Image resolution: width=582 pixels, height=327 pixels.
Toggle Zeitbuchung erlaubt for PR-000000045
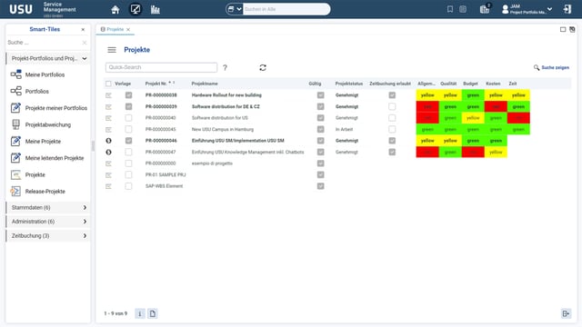coord(392,129)
